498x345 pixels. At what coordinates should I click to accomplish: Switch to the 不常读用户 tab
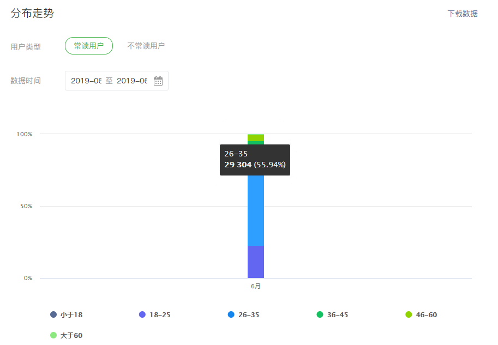click(x=147, y=45)
